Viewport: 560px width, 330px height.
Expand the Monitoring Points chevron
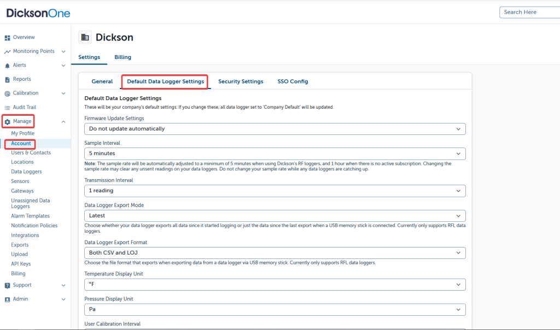tap(63, 51)
